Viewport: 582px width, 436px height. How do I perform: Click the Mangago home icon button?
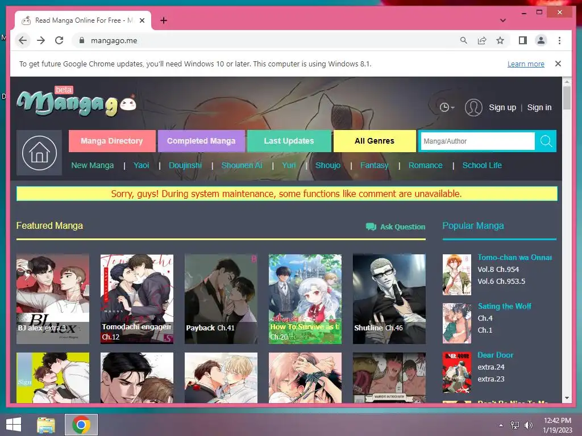39,153
